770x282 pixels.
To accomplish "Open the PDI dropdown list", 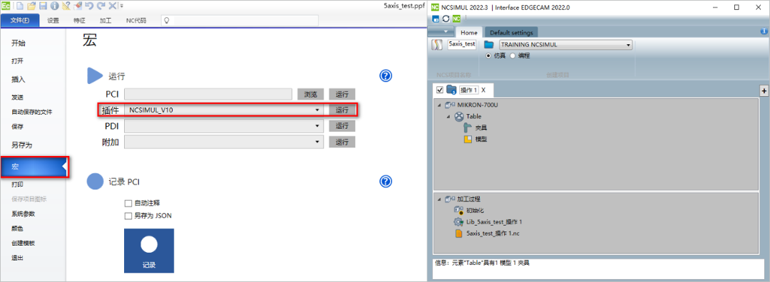I will 318,126.
